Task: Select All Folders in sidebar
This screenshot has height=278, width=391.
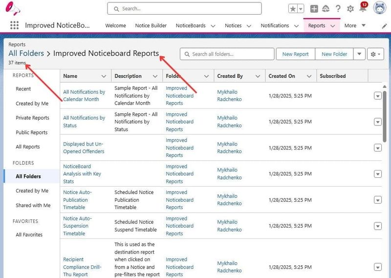Action: pos(31,176)
